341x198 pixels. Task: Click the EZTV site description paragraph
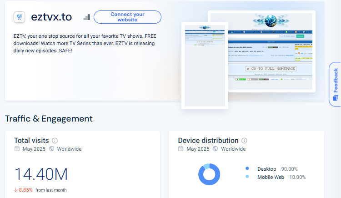click(85, 43)
